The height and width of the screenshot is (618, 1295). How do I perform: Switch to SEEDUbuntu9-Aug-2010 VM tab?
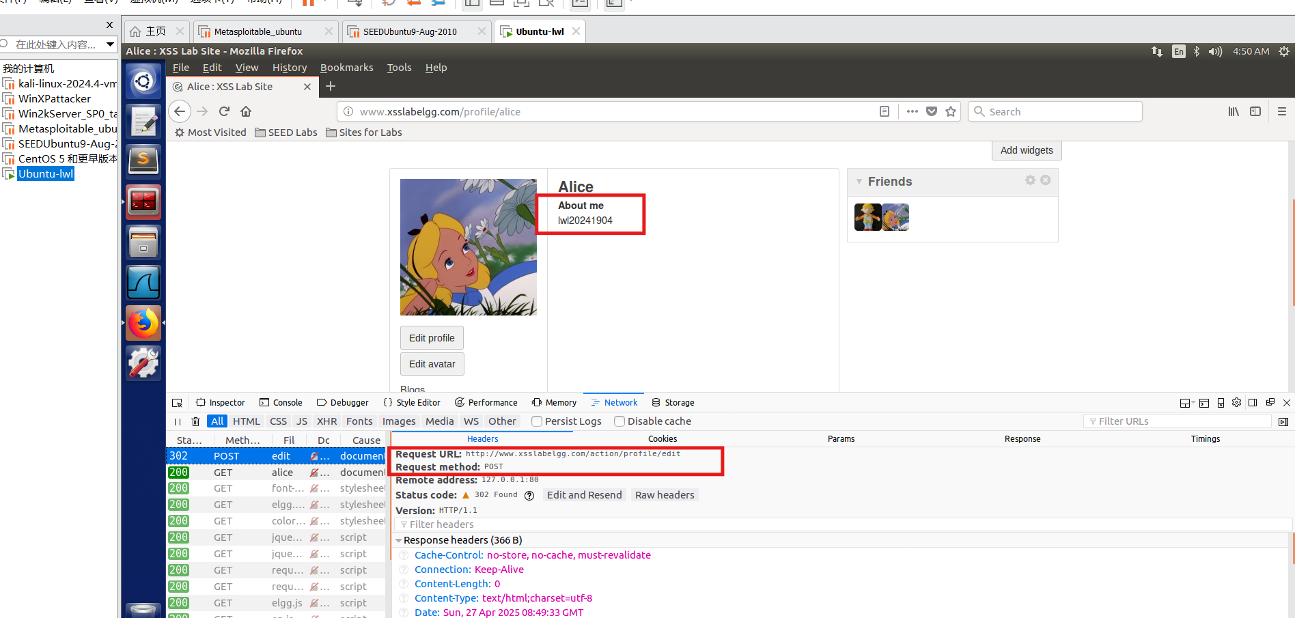coord(416,31)
